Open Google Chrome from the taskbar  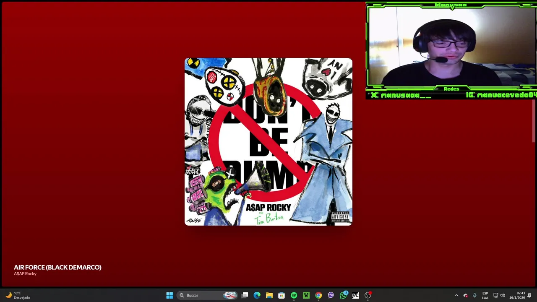point(318,295)
